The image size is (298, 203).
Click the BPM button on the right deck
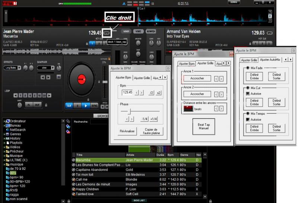coord(269,33)
